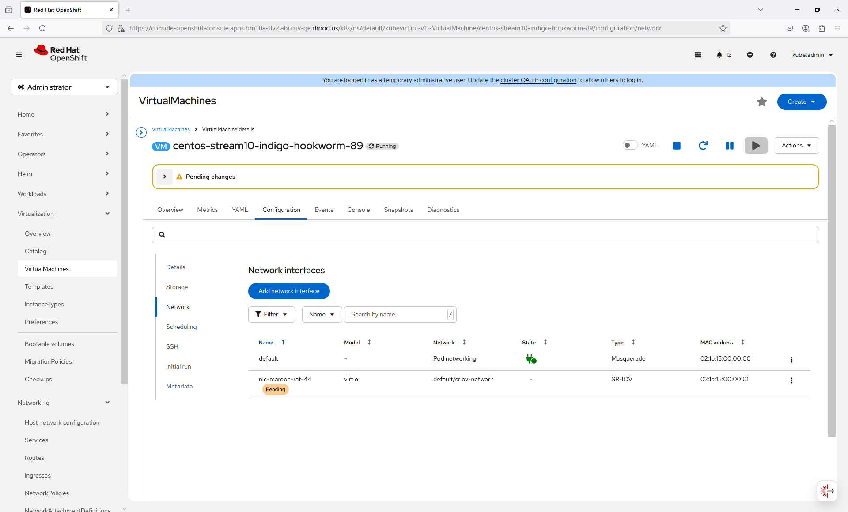Expand the Pending changes alert
This screenshot has width=848, height=512.
coord(164,177)
